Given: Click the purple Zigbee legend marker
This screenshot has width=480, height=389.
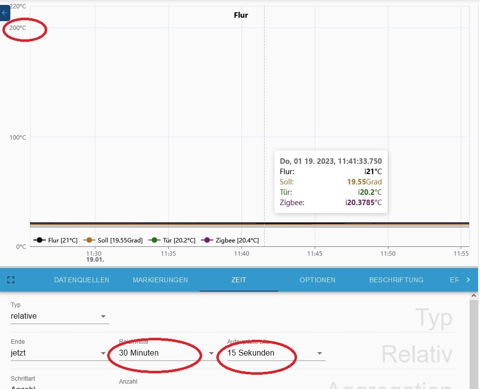Looking at the screenshot, I should [x=207, y=240].
